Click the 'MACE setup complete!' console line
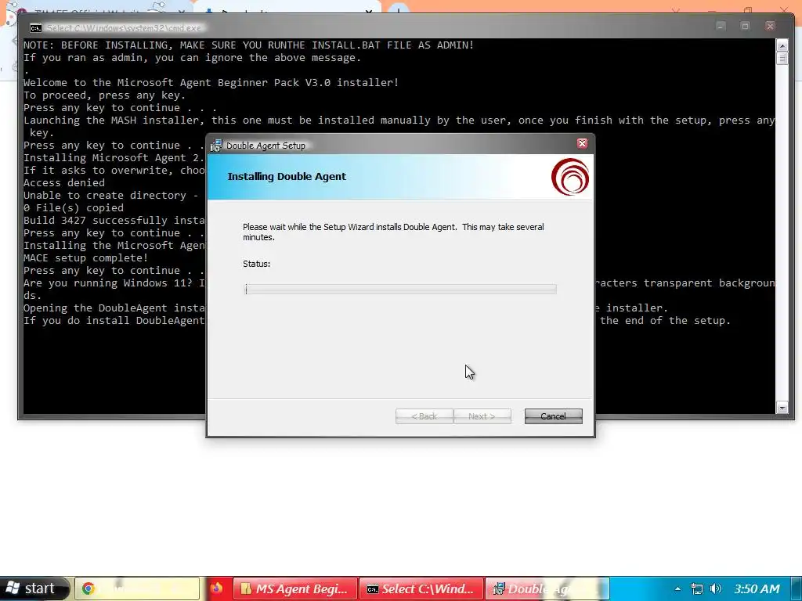The width and height of the screenshot is (802, 601). coord(86,257)
